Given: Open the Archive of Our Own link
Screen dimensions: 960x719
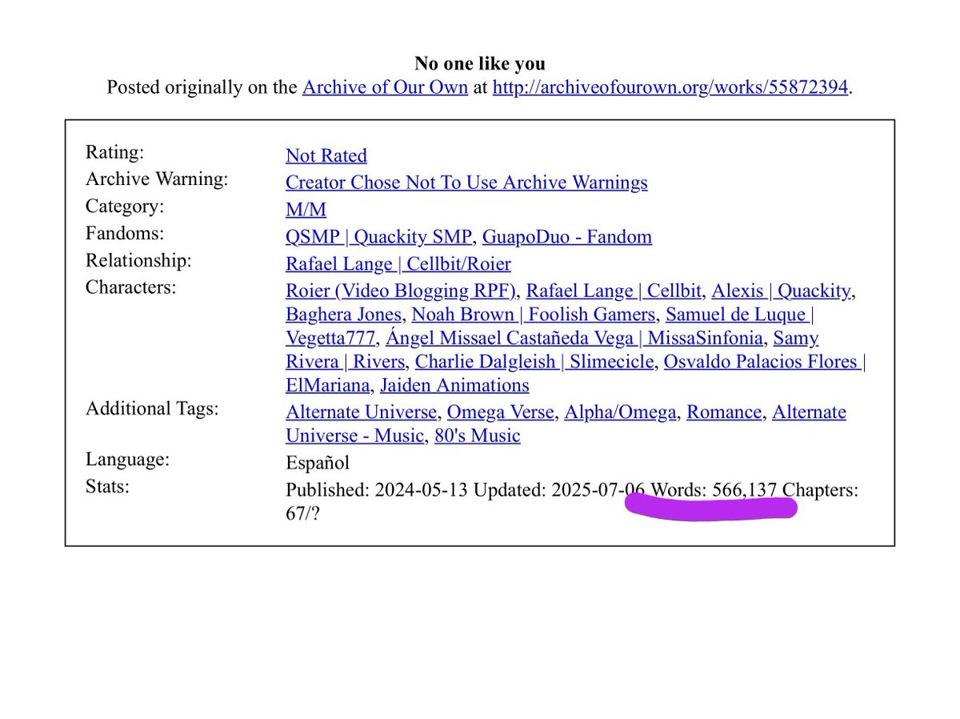Looking at the screenshot, I should 385,86.
